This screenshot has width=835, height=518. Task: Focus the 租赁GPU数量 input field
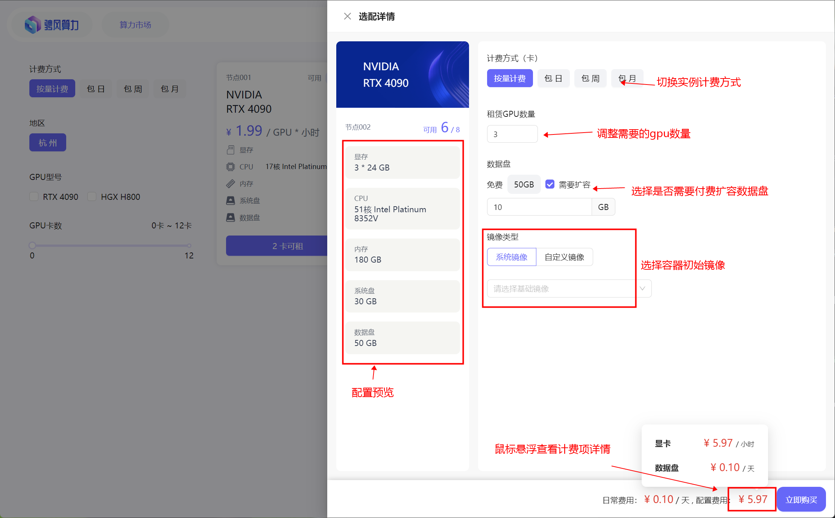[512, 134]
